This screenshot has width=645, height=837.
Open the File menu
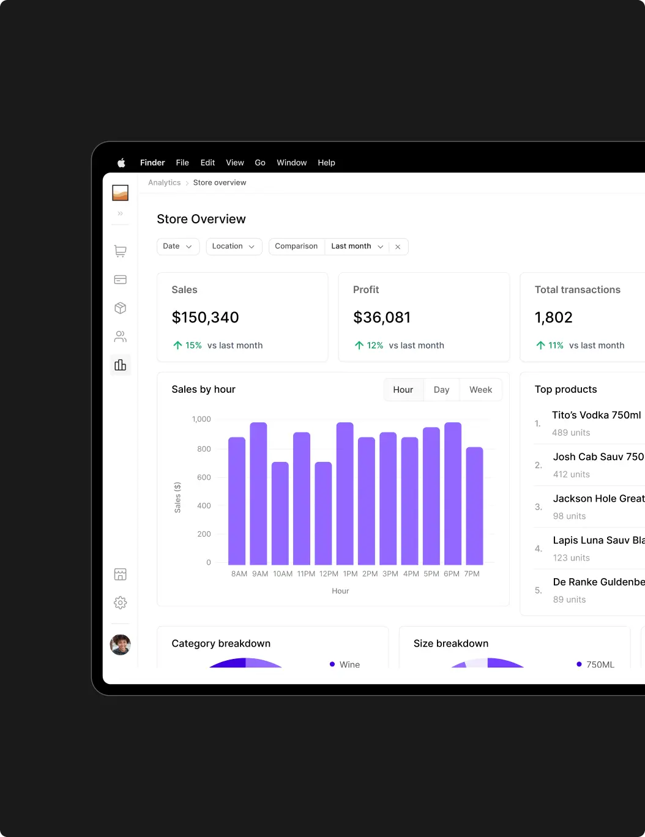pyautogui.click(x=182, y=163)
